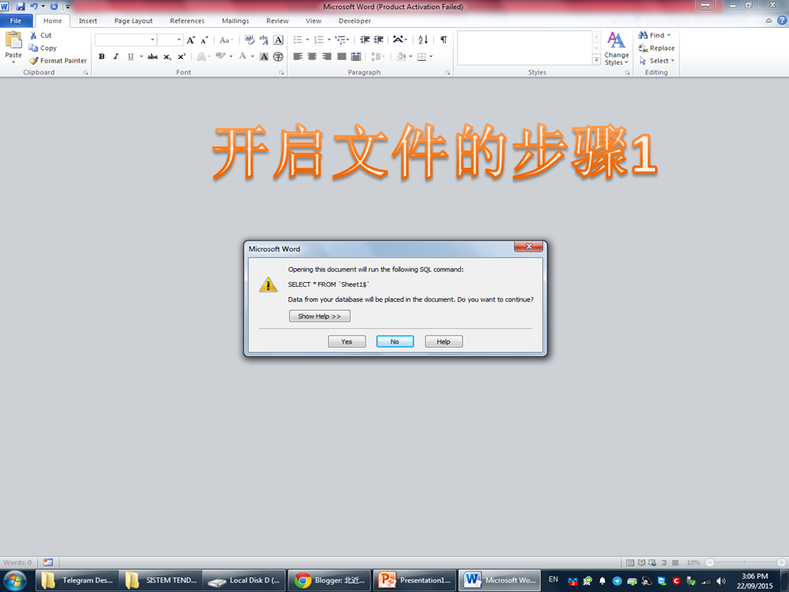Click the Superscript icon

click(181, 57)
